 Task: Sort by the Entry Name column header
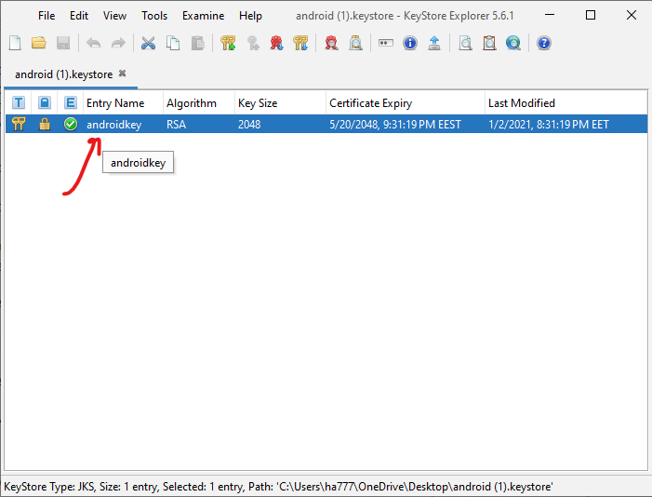click(x=115, y=103)
